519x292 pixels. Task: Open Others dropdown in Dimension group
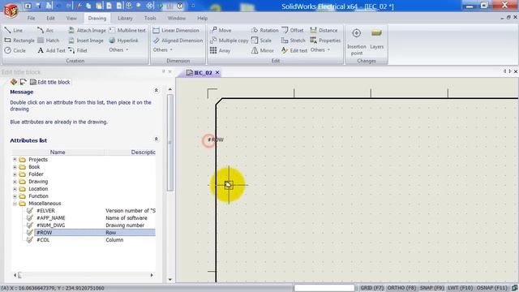point(162,49)
